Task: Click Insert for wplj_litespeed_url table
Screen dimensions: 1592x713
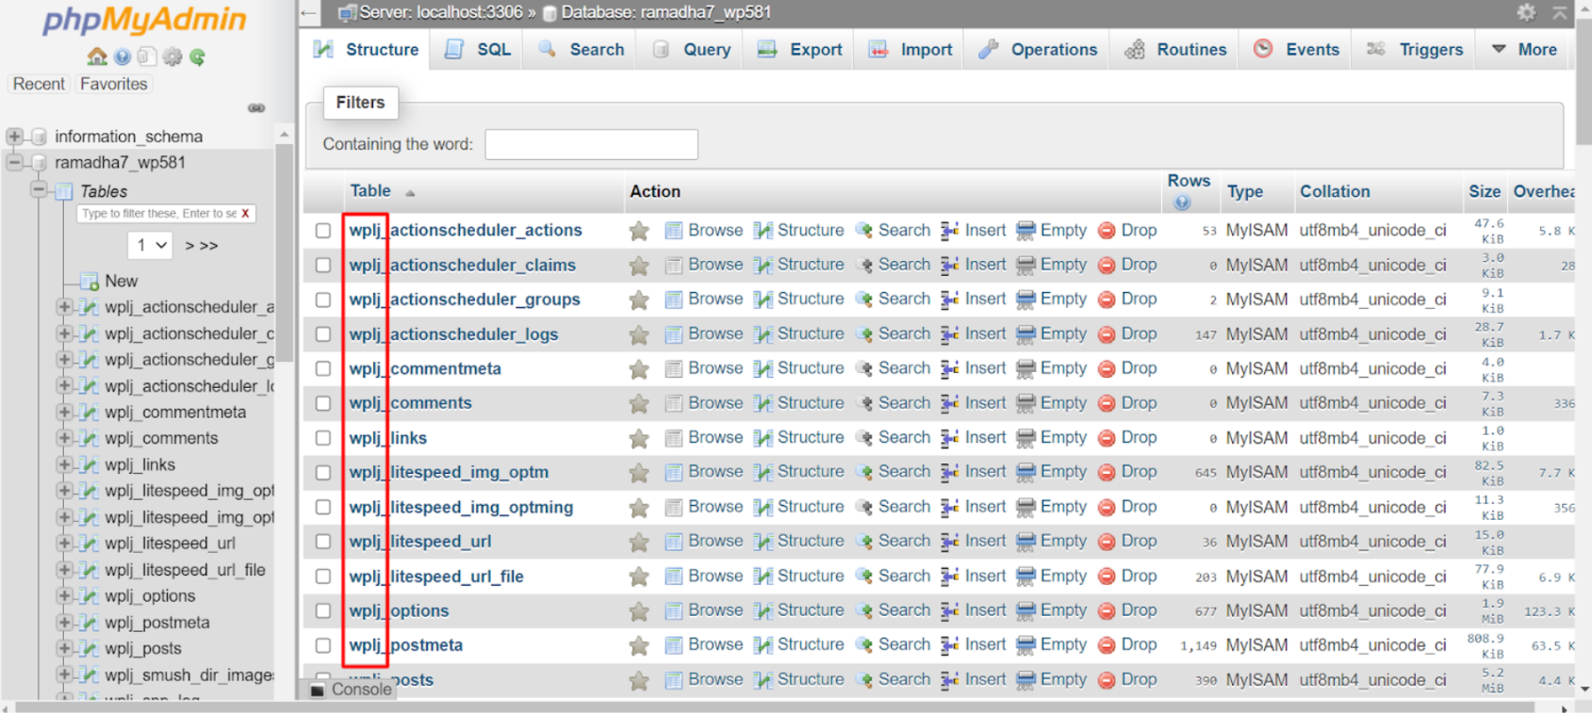Action: coord(974,542)
